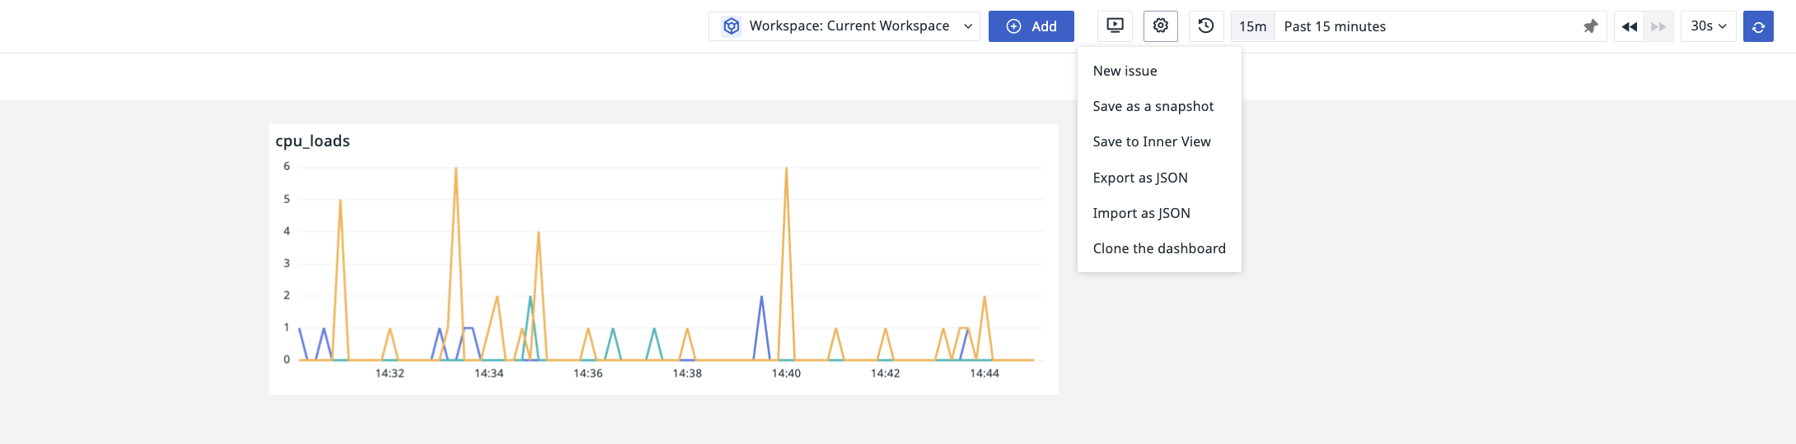The width and height of the screenshot is (1796, 444).
Task: Open the 30s refresh interval dropdown
Action: point(1709,26)
